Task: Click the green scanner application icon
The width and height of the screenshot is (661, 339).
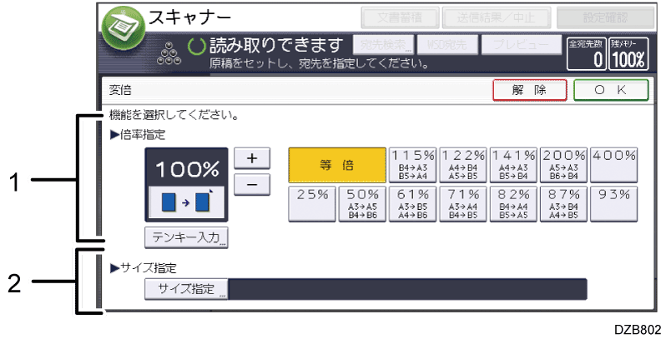Action: click(x=123, y=28)
